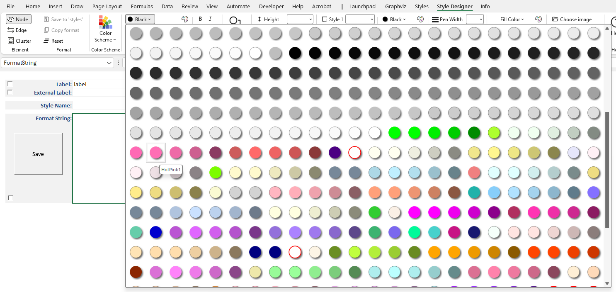Open the border color Black dropdown
This screenshot has height=292, width=616.
click(x=394, y=19)
